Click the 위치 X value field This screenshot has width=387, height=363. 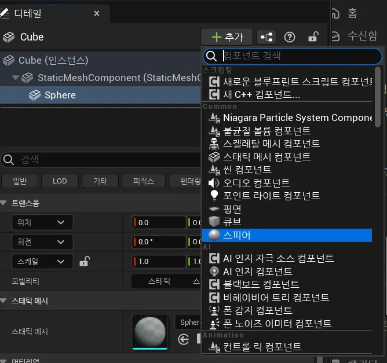click(x=159, y=222)
